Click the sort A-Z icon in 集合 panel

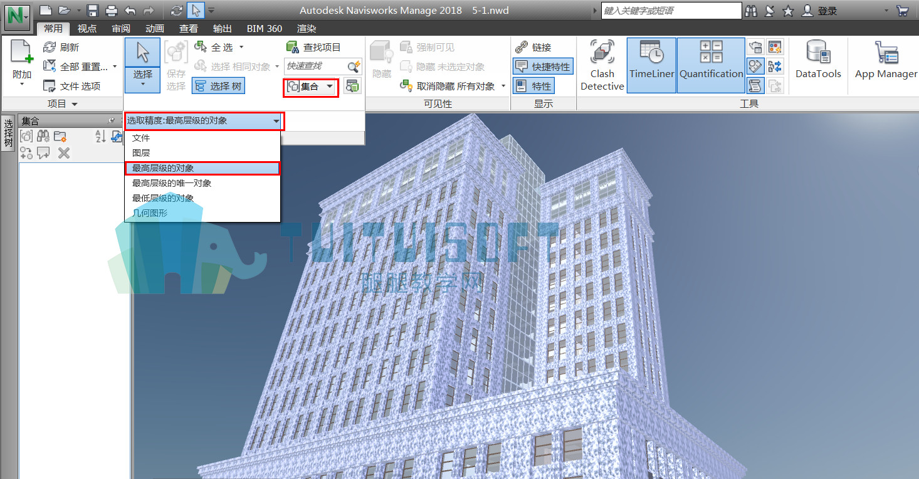pyautogui.click(x=100, y=136)
